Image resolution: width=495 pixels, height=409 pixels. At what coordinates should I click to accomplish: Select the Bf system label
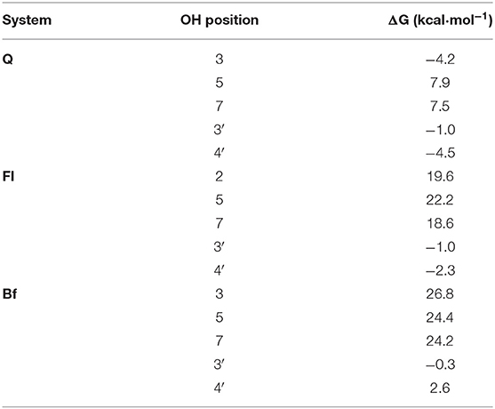(x=10, y=294)
